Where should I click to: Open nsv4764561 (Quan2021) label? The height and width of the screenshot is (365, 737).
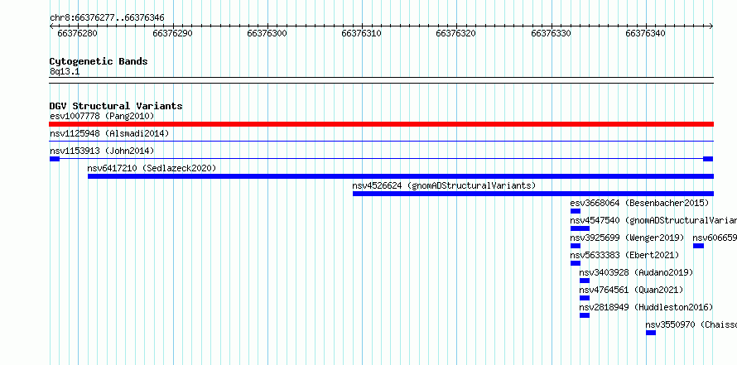[x=631, y=290]
